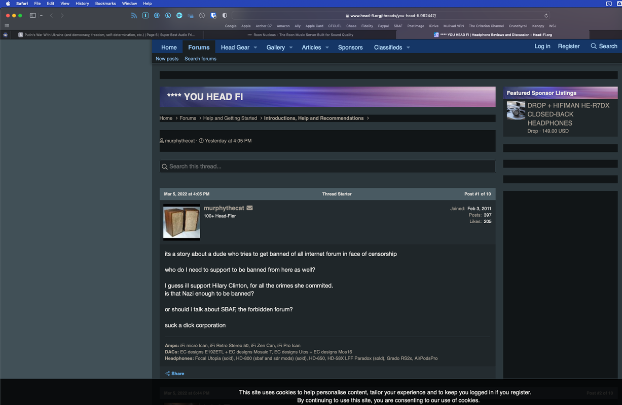Go forward with the toolbar arrow
This screenshot has width=622, height=405.
click(62, 16)
